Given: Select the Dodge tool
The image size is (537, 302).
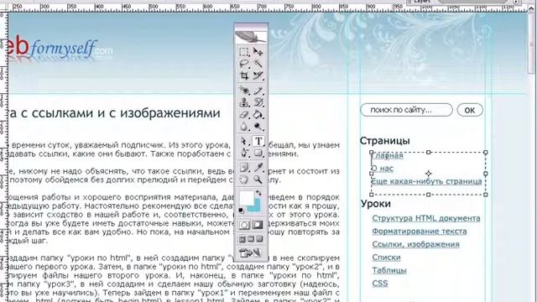Looking at the screenshot, I should [x=258, y=127].
